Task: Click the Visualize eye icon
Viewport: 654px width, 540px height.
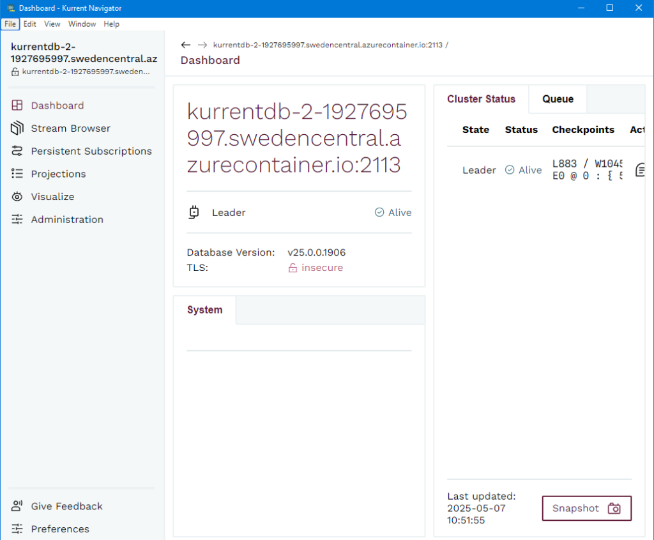Action: [17, 197]
